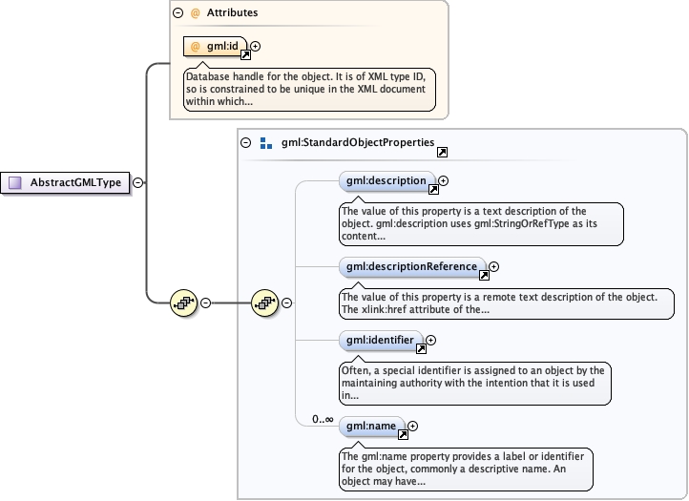Collapse the first sequence compositor
Screen dimensions: 689x501
tap(205, 303)
